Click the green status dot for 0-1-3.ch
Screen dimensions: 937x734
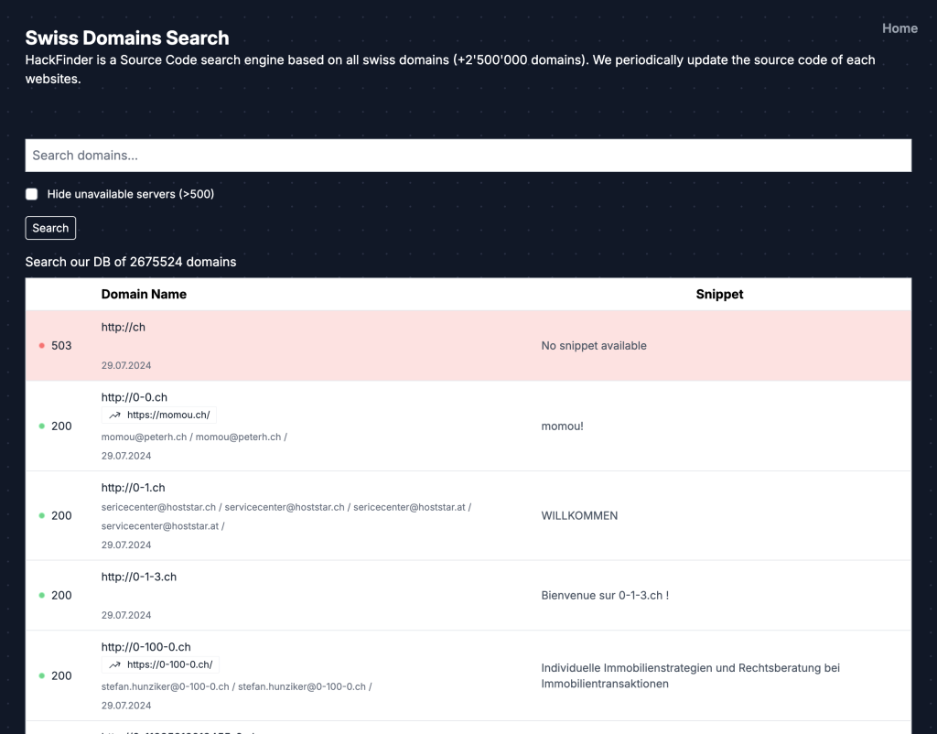pyautogui.click(x=42, y=596)
